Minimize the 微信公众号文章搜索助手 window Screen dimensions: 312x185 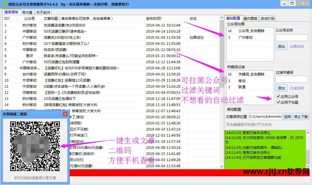[285, 3]
